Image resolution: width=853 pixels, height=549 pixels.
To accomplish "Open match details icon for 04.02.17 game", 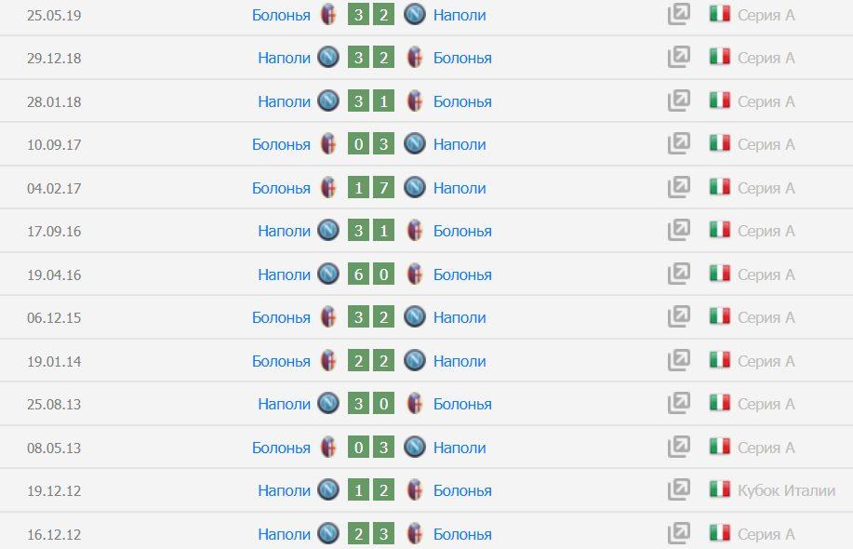I will pos(679,188).
